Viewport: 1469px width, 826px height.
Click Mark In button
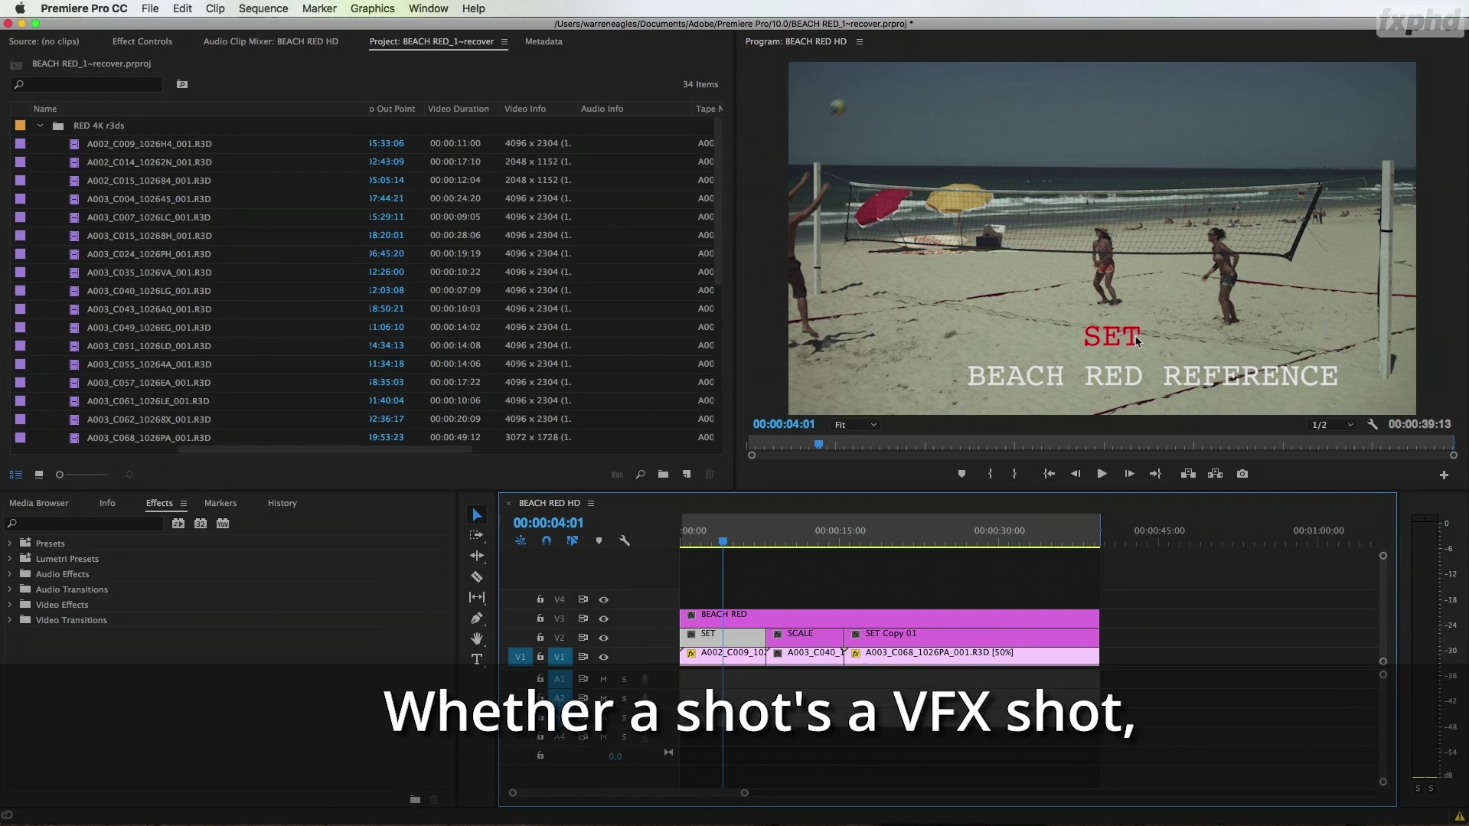tap(990, 474)
